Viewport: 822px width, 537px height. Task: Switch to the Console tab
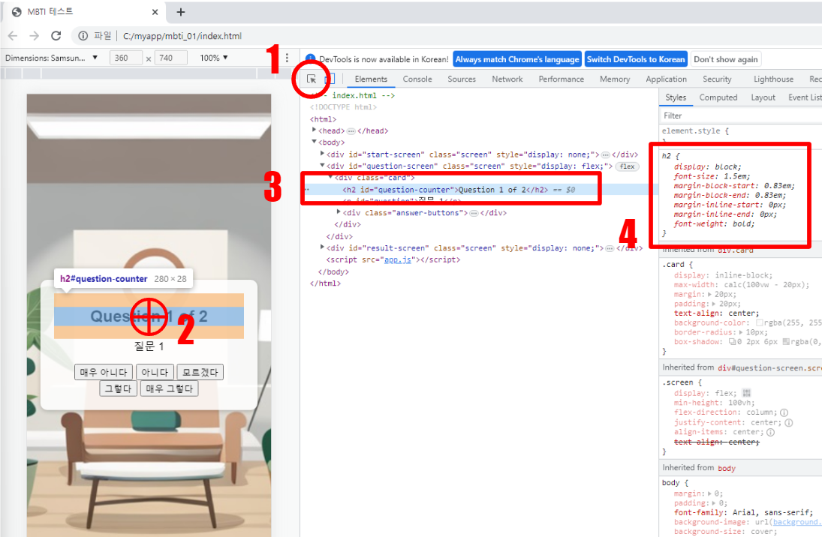click(x=417, y=79)
